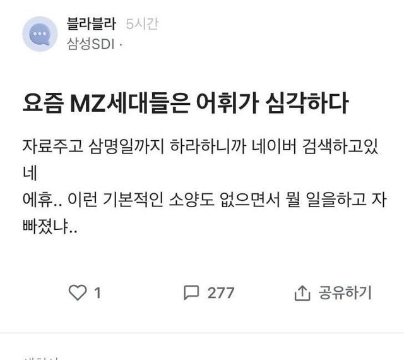Click the last body line 빠졌냐
The height and width of the screenshot is (360, 404).
pyautogui.click(x=50, y=226)
